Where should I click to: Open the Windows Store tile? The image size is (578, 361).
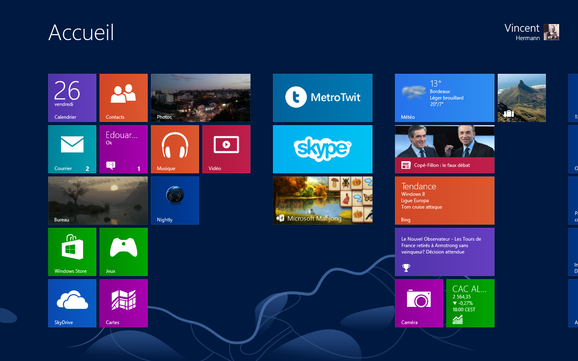[72, 252]
